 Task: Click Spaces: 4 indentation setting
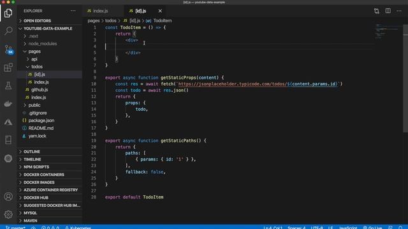(296, 228)
